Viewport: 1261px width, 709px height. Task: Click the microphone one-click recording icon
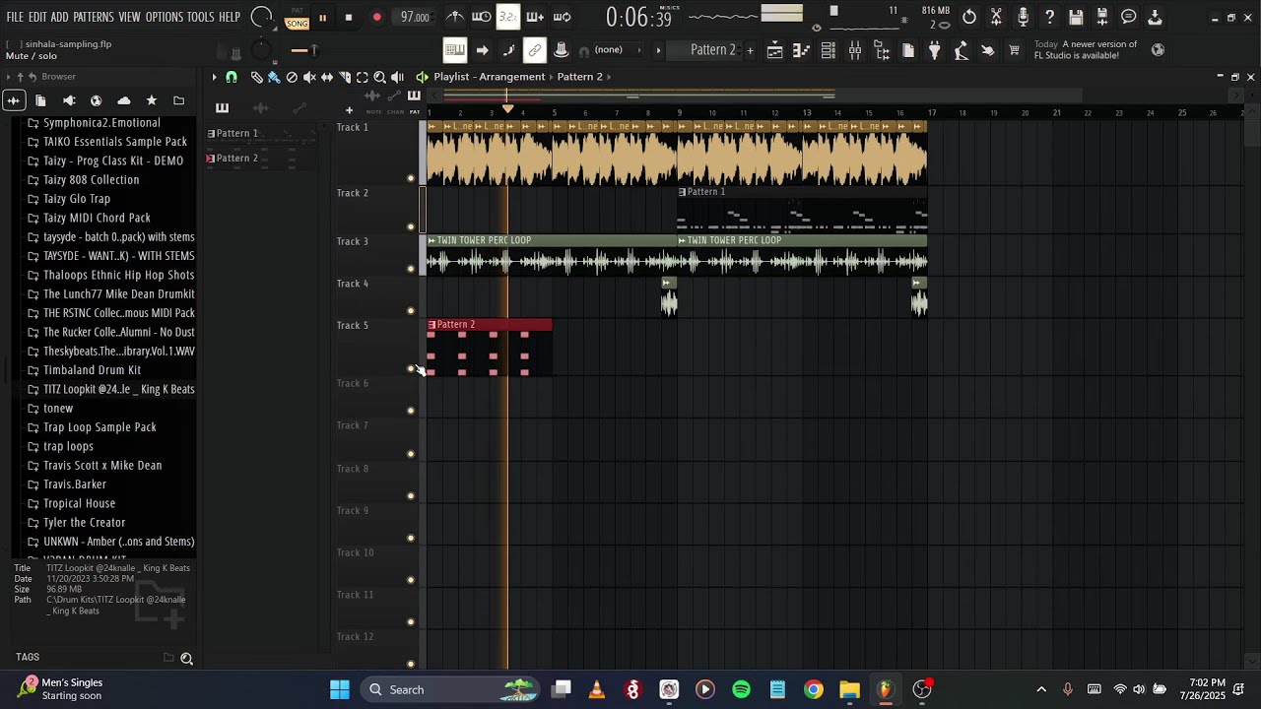point(1023,17)
